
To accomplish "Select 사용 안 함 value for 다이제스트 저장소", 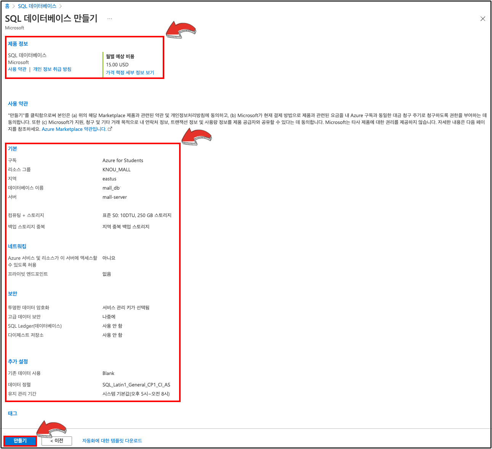I will coord(112,335).
